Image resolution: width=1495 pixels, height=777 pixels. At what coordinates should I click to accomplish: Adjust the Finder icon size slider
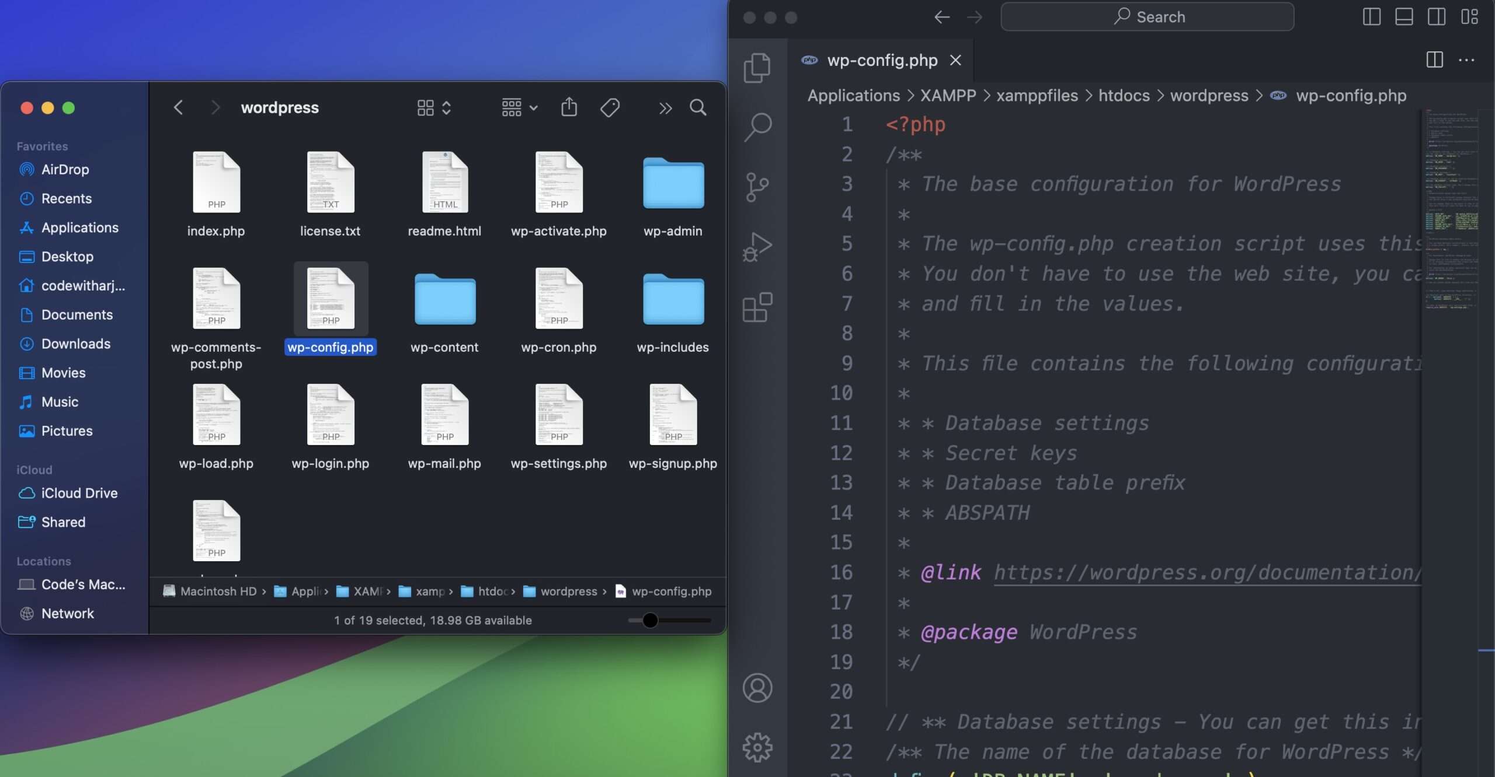(650, 620)
